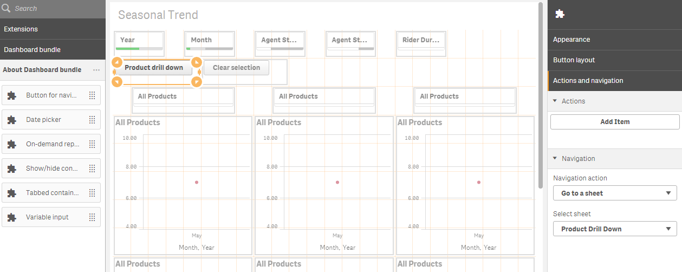The width and height of the screenshot is (682, 272).
Task: Open the Actions and navigation section
Action: point(615,81)
